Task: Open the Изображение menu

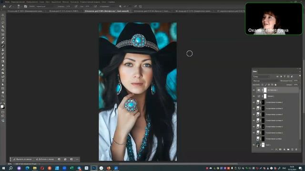Action: click(32, 2)
